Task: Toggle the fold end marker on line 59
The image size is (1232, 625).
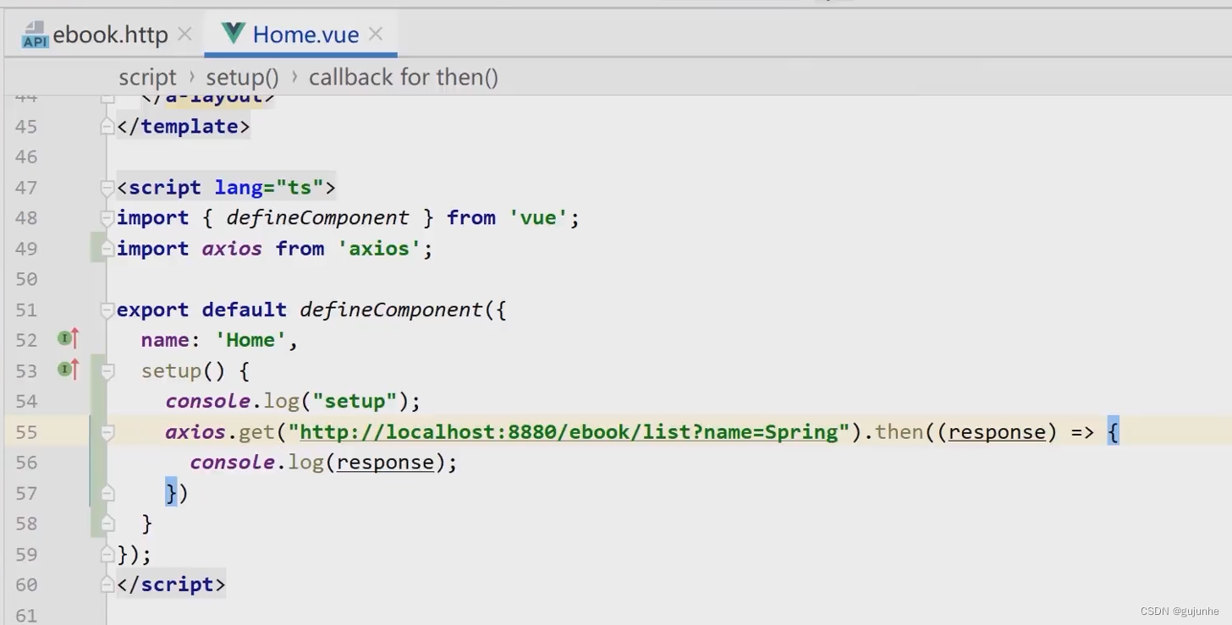Action: [x=107, y=554]
